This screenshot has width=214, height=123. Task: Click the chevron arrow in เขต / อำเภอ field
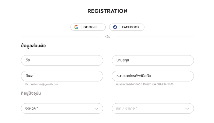click(x=187, y=109)
